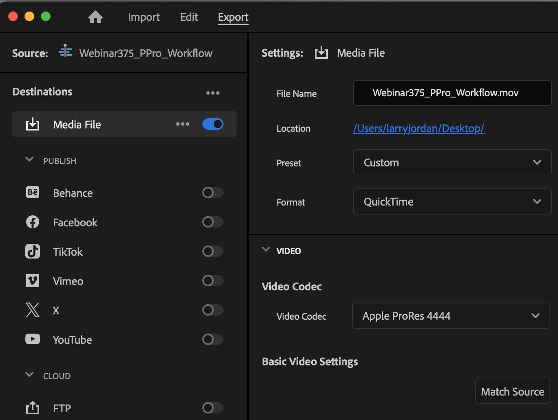Click the Vimeo logo icon

(x=33, y=281)
